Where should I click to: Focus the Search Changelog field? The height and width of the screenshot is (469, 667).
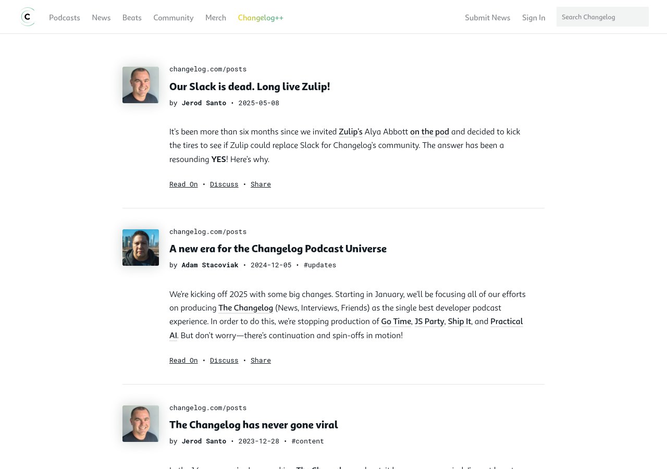tap(602, 17)
